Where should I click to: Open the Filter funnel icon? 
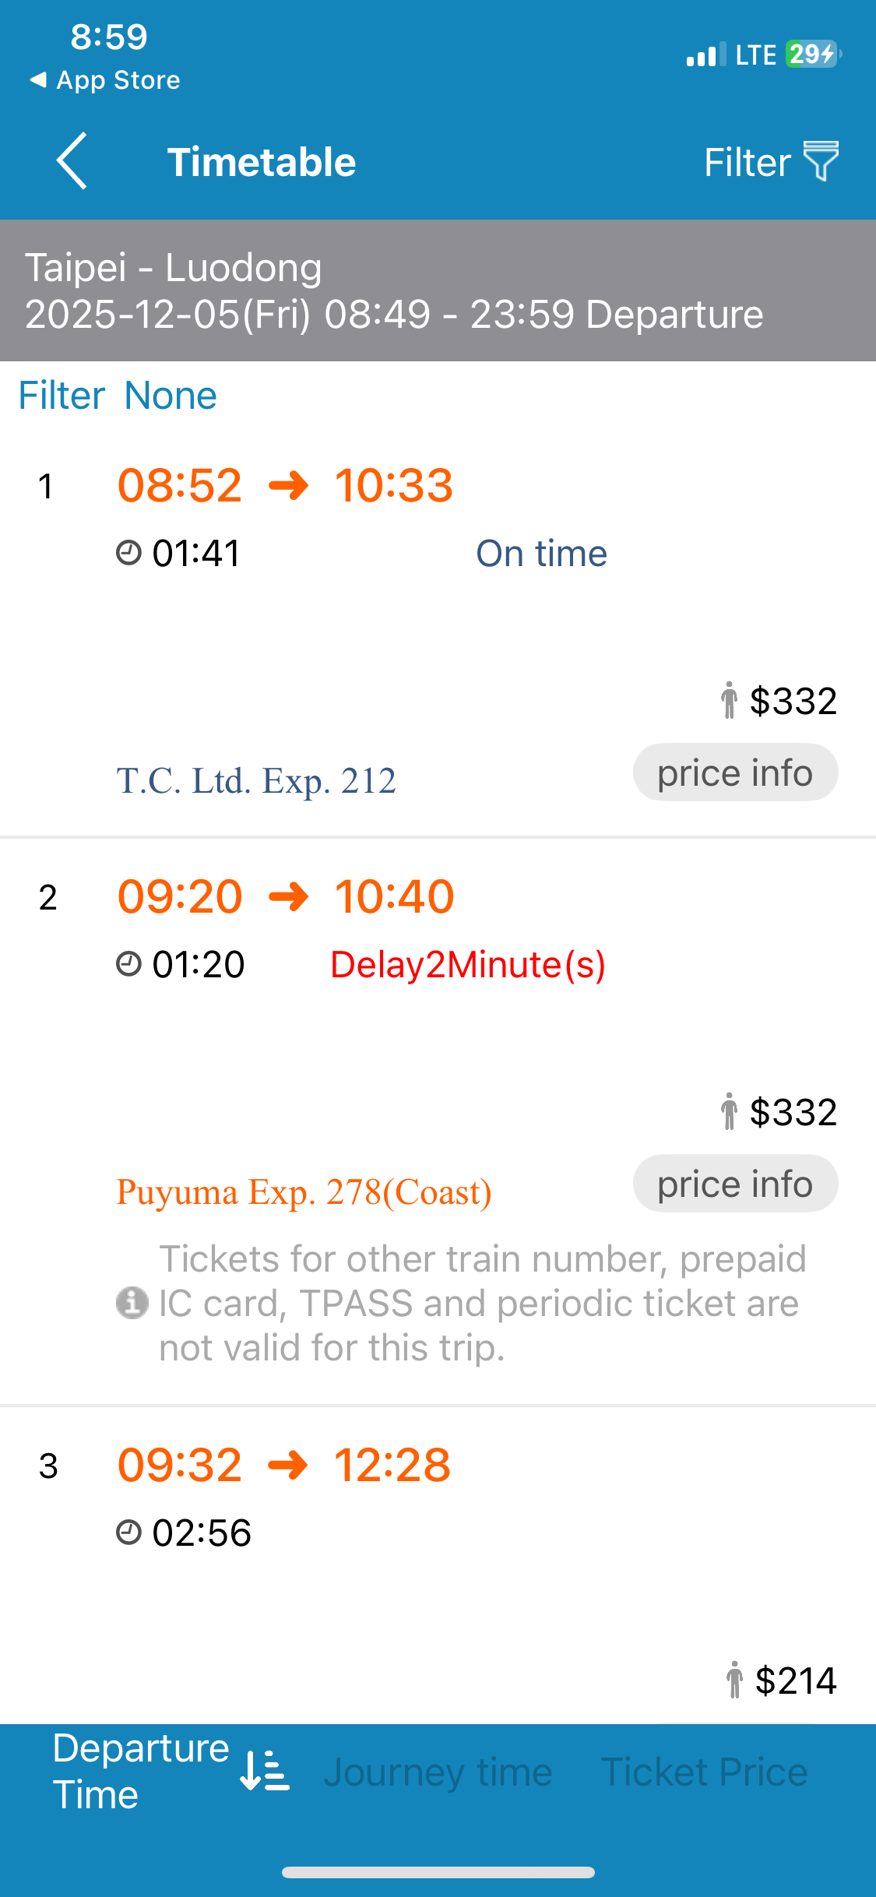[x=821, y=161]
